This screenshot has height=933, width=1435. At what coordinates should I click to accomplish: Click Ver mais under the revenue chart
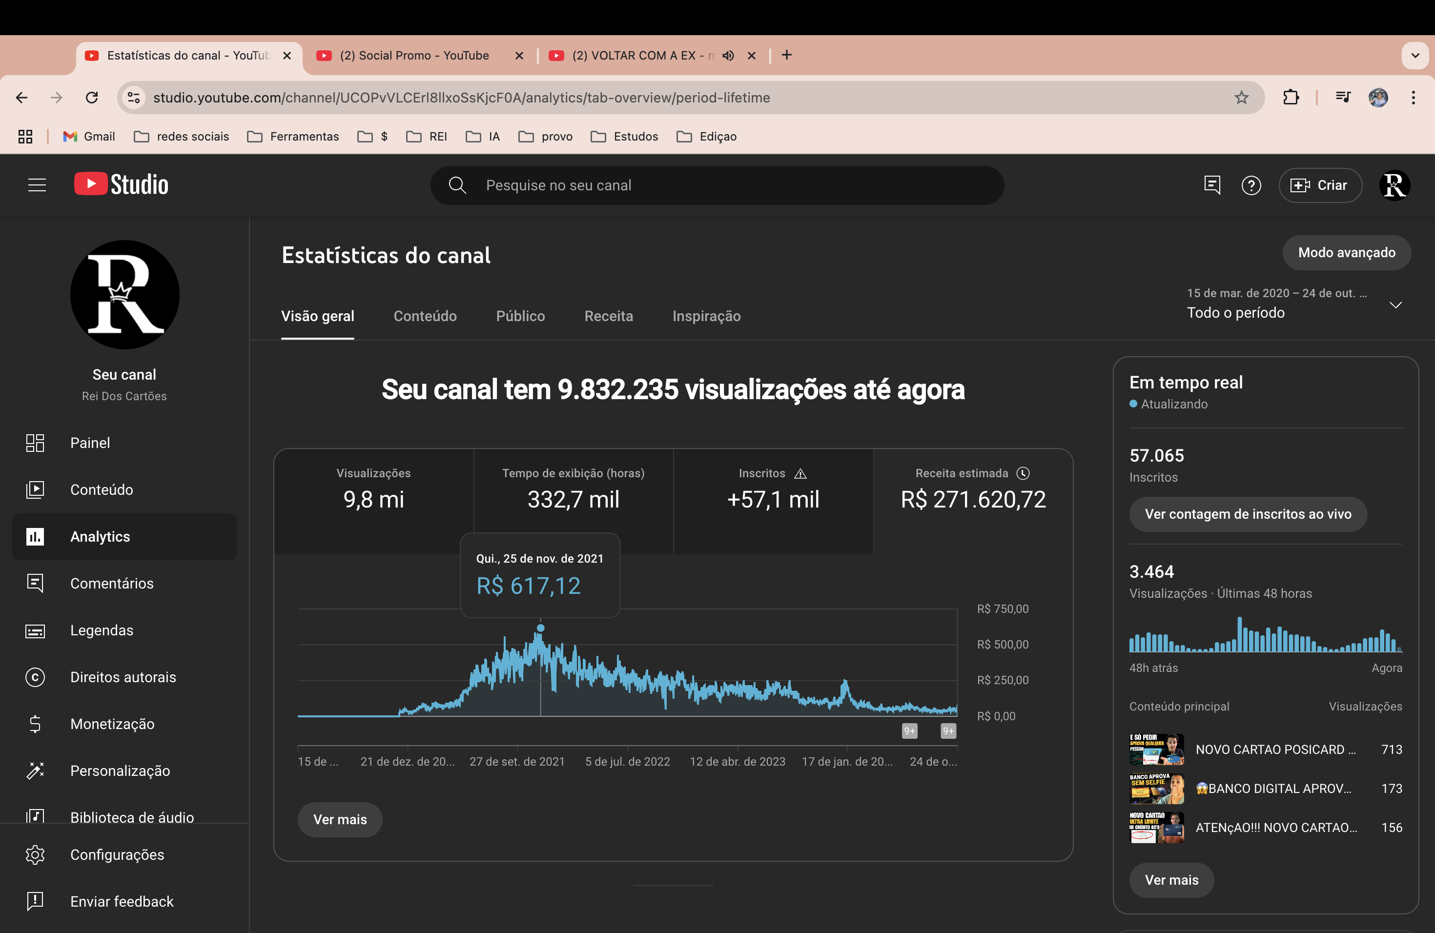[x=340, y=820]
